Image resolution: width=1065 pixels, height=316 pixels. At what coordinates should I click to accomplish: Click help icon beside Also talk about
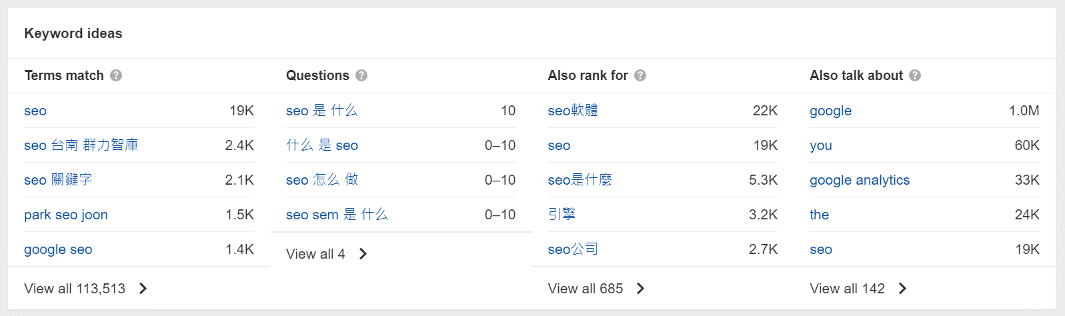click(x=915, y=75)
